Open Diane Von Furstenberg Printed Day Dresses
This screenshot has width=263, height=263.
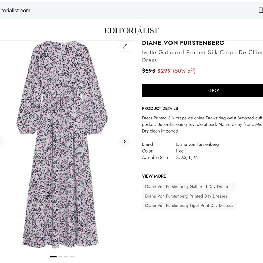tap(186, 196)
